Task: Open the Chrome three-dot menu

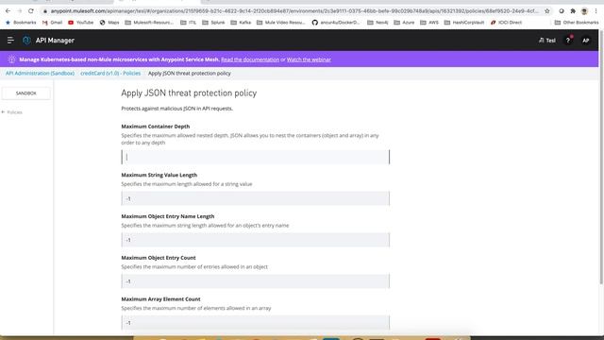Action: pos(596,11)
